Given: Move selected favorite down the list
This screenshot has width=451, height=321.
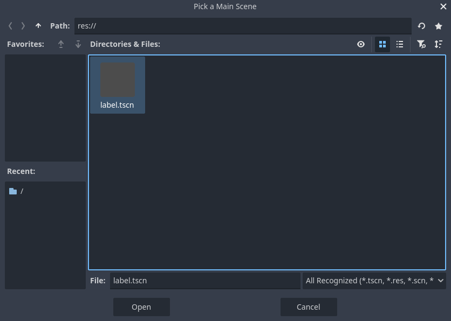Looking at the screenshot, I should click(x=78, y=44).
